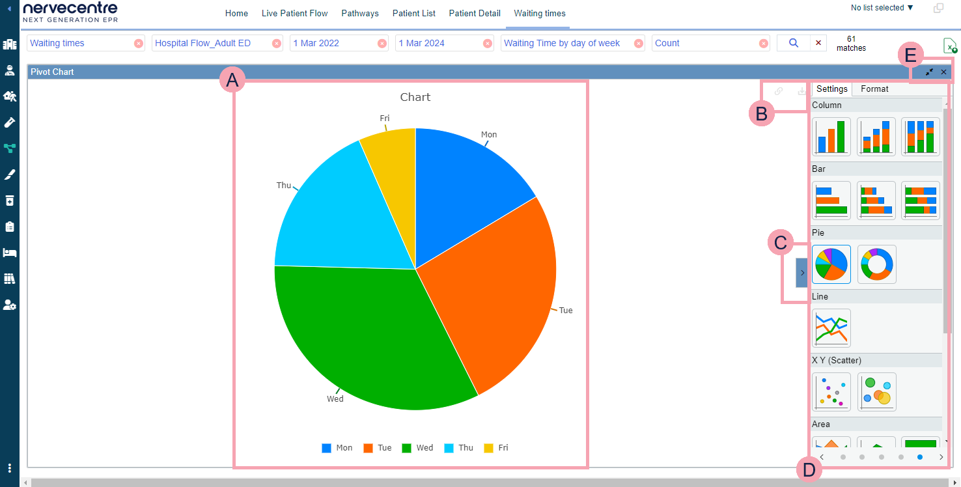Select the doughnut chart type icon

pyautogui.click(x=876, y=264)
